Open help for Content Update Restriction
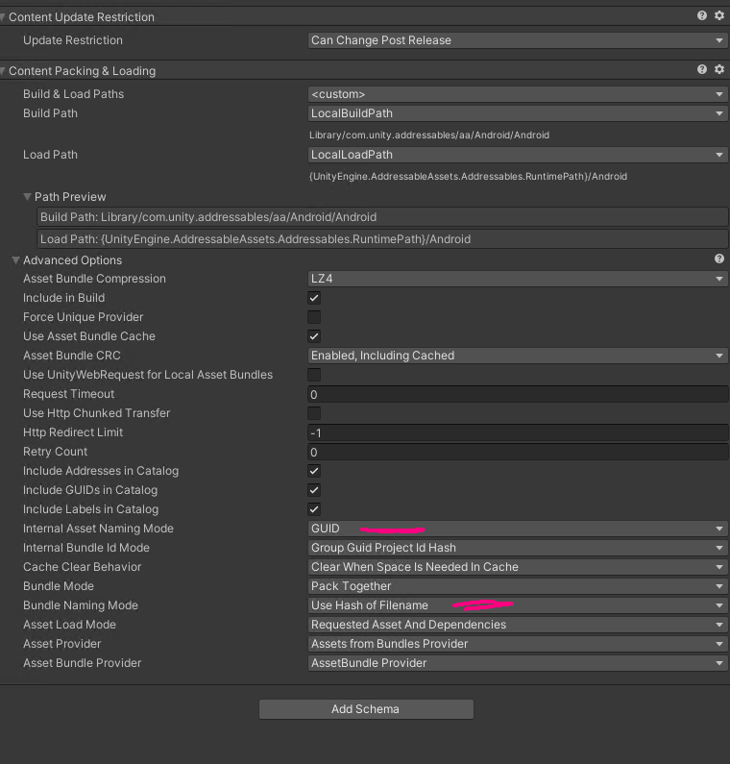 pyautogui.click(x=702, y=15)
